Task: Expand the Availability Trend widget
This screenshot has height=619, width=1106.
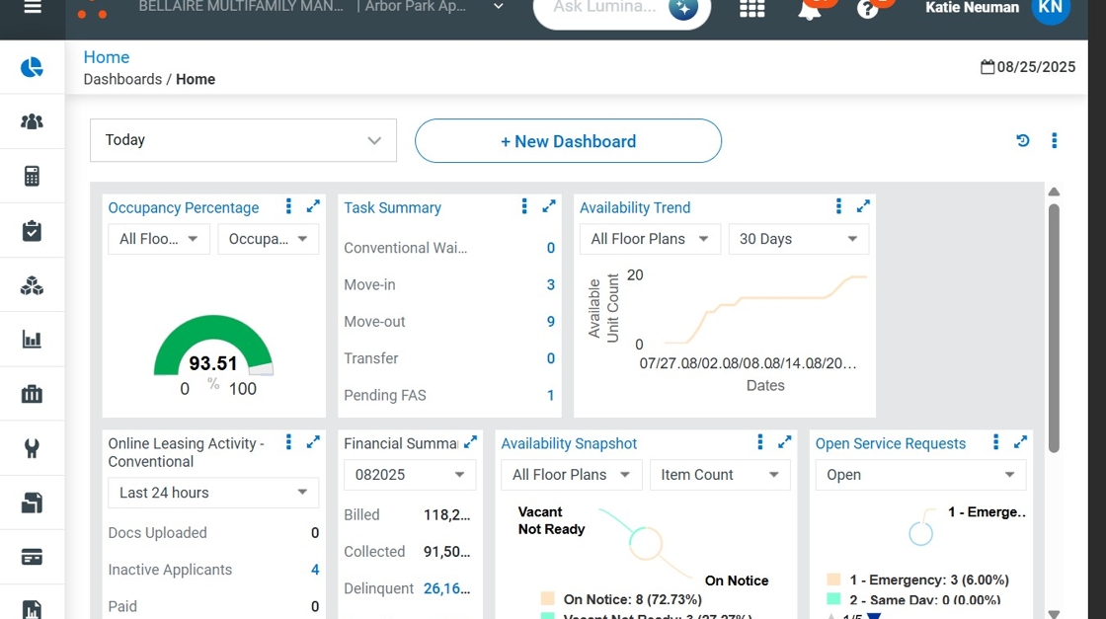Action: (863, 206)
